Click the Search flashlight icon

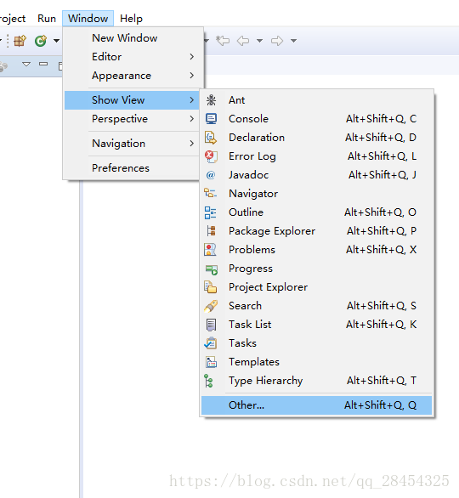[211, 306]
